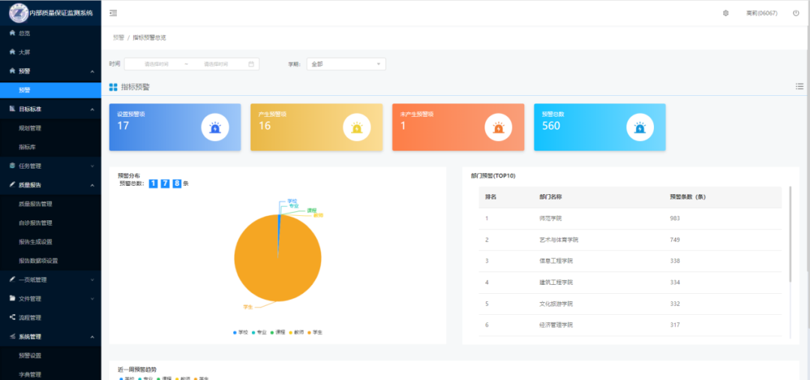Click the alarm icon on 预警总数 card
The height and width of the screenshot is (380, 810).
click(x=640, y=128)
